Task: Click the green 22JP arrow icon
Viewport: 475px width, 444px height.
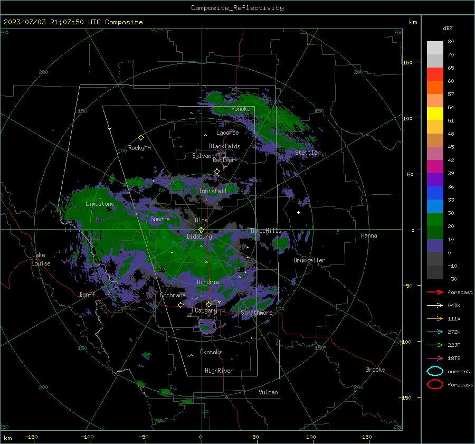Action: (435, 345)
